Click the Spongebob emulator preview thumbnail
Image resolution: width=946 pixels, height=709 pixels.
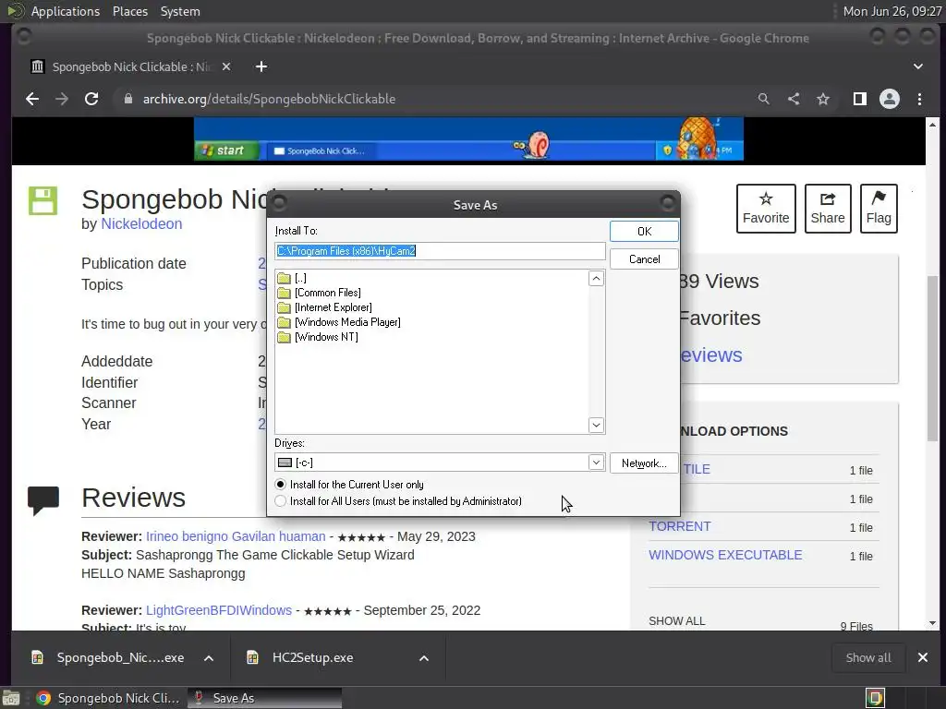pyautogui.click(x=468, y=139)
